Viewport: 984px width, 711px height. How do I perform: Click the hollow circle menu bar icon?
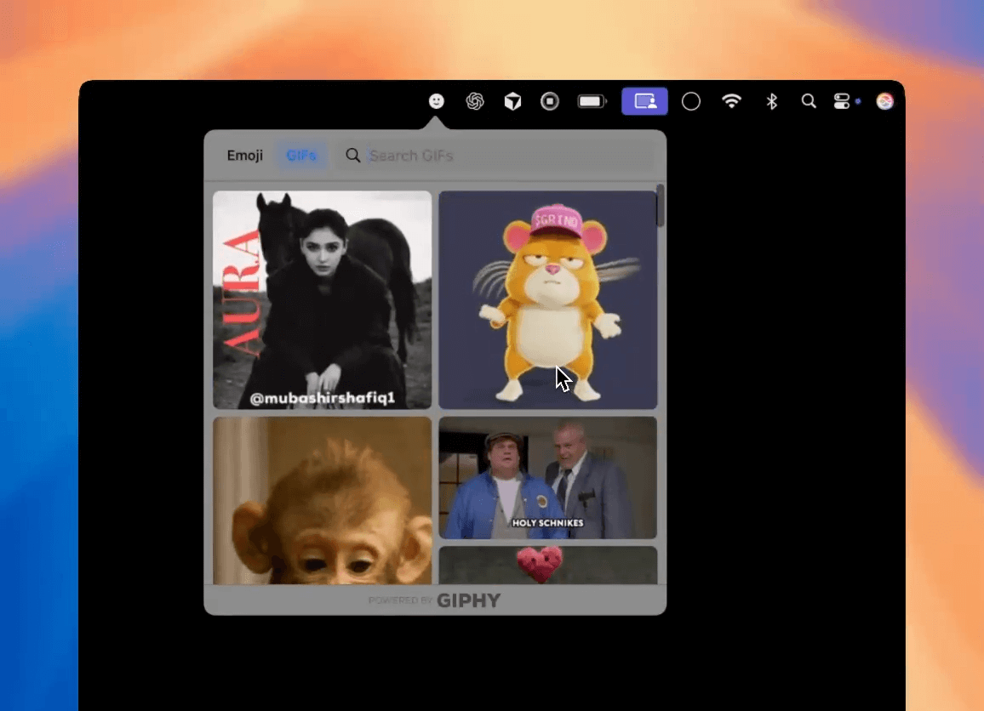click(691, 101)
